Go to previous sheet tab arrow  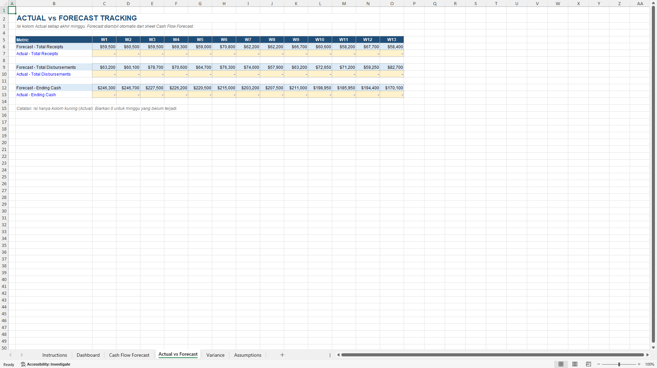(11, 355)
